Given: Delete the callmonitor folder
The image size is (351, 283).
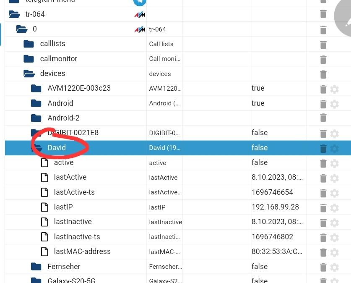Looking at the screenshot, I should point(323,60).
